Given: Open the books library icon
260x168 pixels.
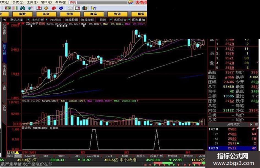Looking at the screenshot, I should [85, 8].
